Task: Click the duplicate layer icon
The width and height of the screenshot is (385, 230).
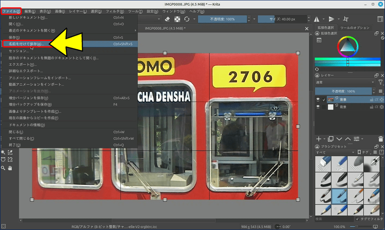Action: pos(330,139)
